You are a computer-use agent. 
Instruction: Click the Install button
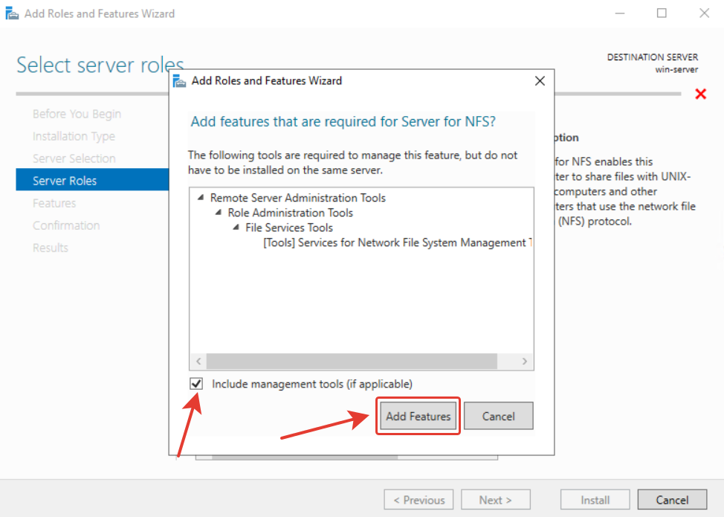595,499
